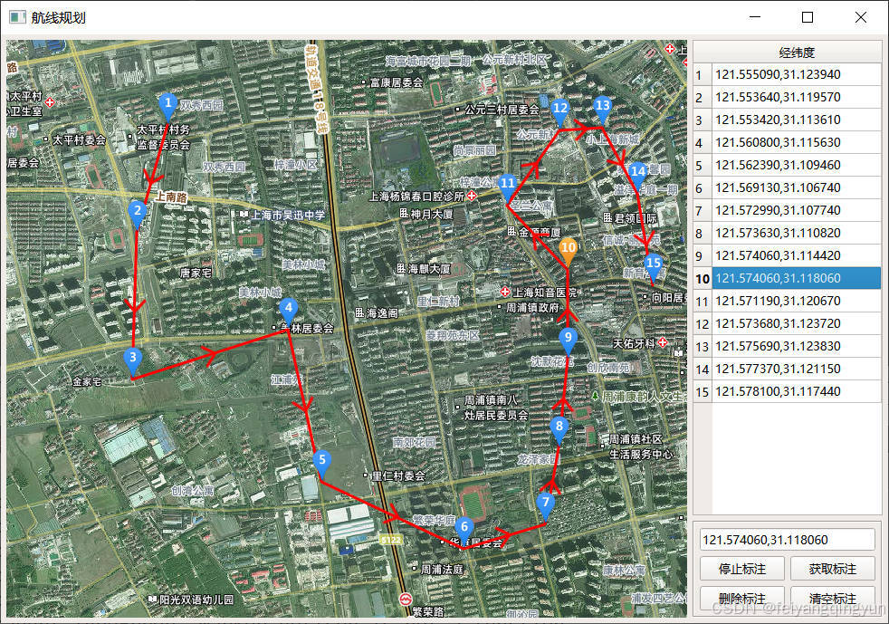Close the 航线规划 window
Viewport: 889px width, 624px height.
tap(861, 17)
